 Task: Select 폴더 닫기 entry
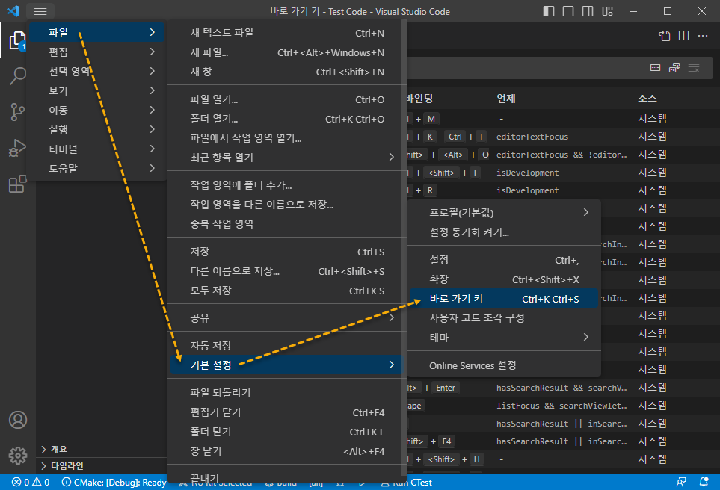point(286,432)
